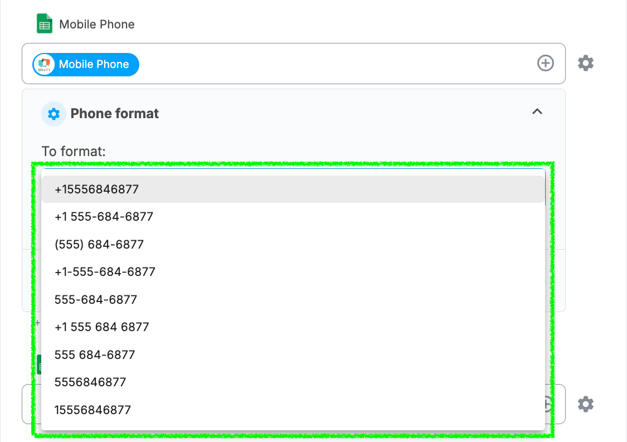Choose the +1 555-684-6877 format option
The width and height of the screenshot is (627, 442).
104,217
